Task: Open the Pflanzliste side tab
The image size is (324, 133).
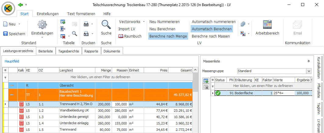Action: pos(319,91)
